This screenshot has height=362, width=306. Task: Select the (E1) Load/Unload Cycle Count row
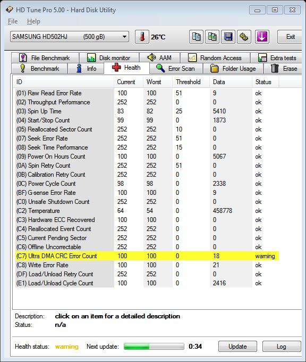[x=147, y=283]
